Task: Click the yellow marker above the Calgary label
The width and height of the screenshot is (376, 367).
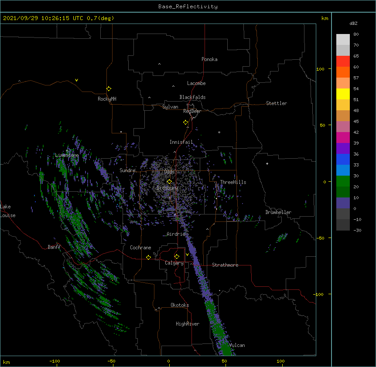Action: click(x=177, y=257)
